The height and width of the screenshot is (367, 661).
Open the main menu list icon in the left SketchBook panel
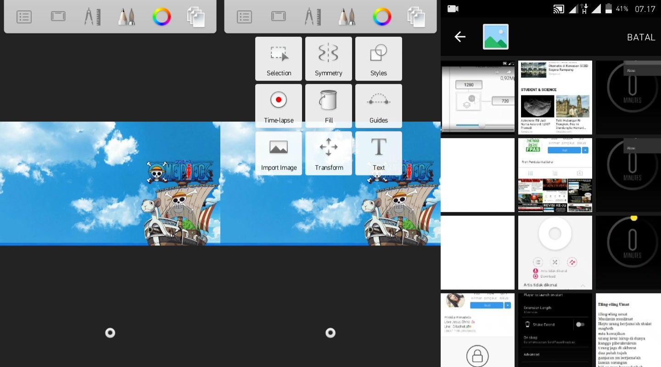point(24,17)
